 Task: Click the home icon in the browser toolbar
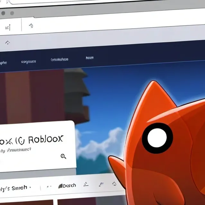tap(31, 26)
